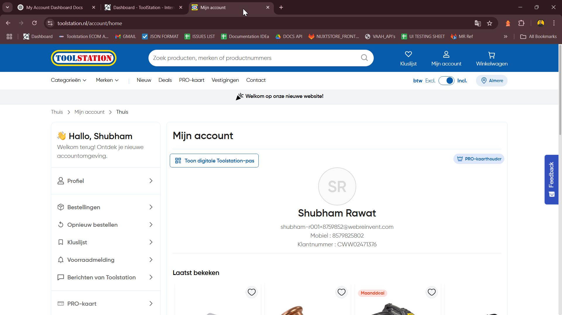Screen dimensions: 562x315
Task: Switch to the Dashboard - ToolStation tab
Action: coord(143,7)
